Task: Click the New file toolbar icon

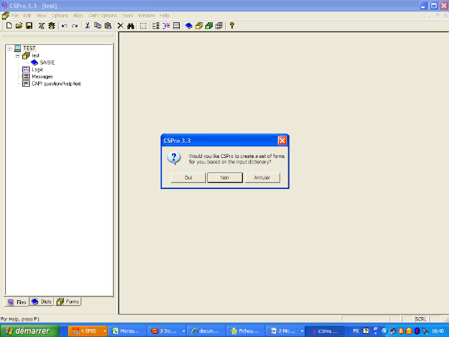Action: pyautogui.click(x=9, y=26)
